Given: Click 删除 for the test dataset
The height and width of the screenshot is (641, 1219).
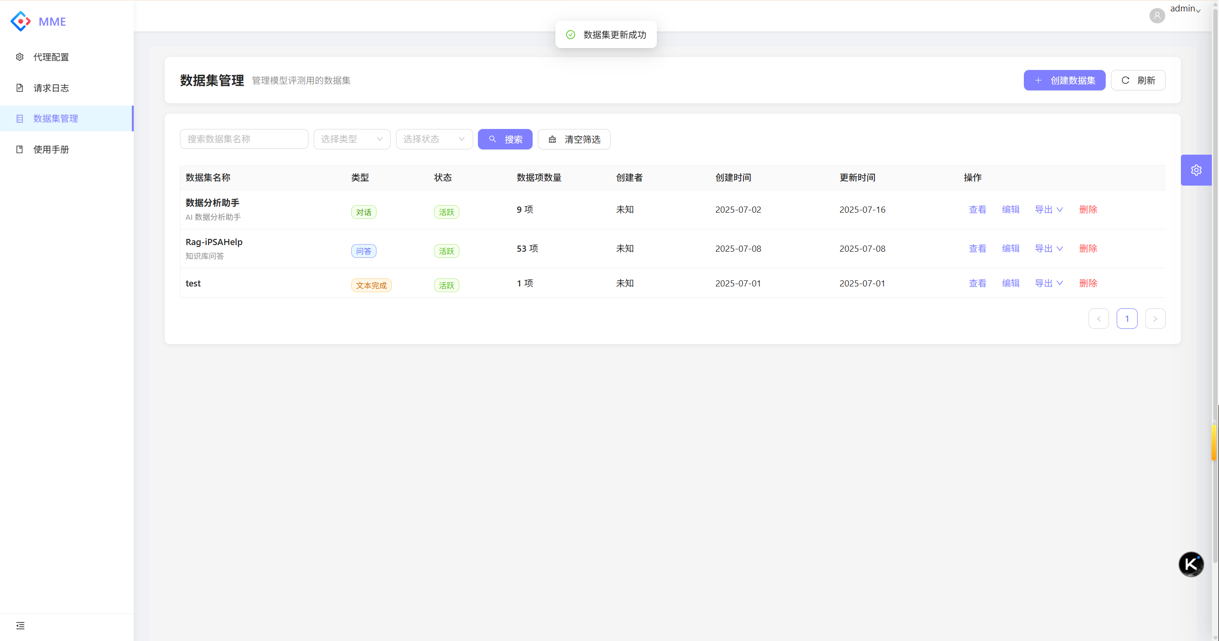Looking at the screenshot, I should tap(1088, 283).
